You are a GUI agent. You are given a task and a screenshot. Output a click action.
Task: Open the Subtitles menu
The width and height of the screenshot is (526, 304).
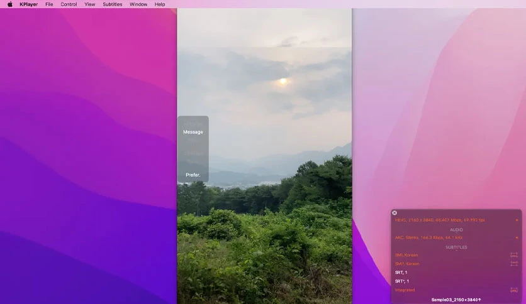coord(113,4)
